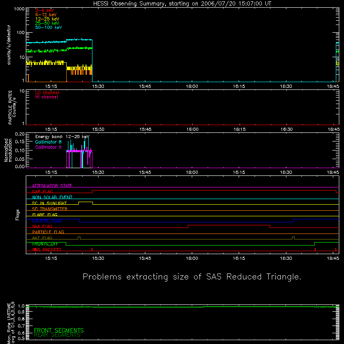344x344 pixels.
Task: Click the raised SAA_FLAG segment around 16:00–16:25
Action: point(229,225)
